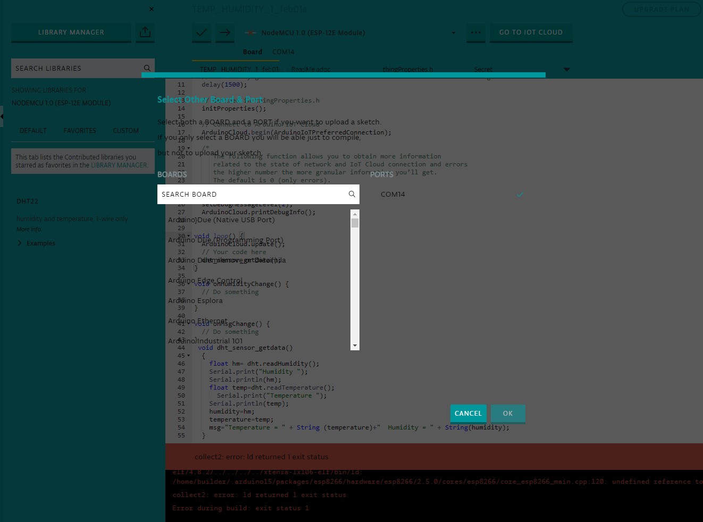Click the Search Board input field
Viewport: 703px width, 522px height.
pyautogui.click(x=253, y=194)
